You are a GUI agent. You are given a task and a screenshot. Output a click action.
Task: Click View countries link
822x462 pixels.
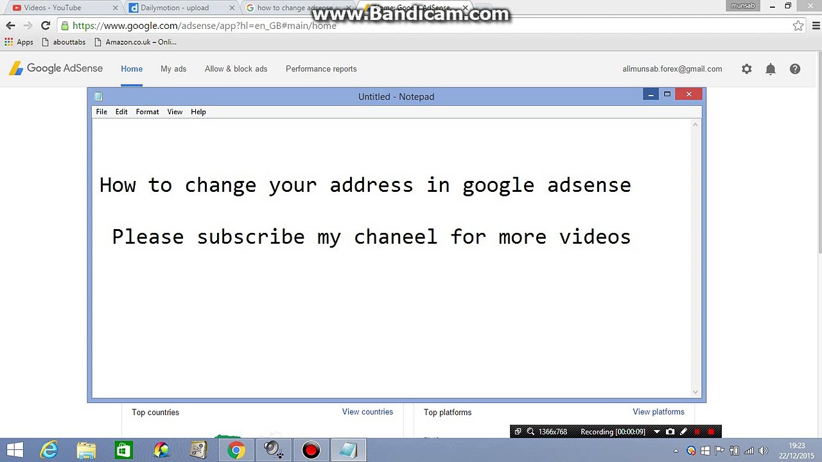click(367, 412)
